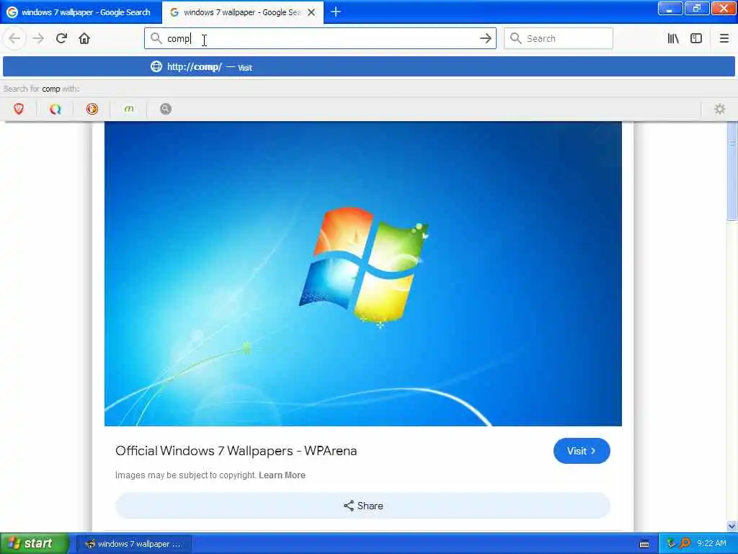Open the Learn More copyright link
The height and width of the screenshot is (554, 738).
[x=282, y=475]
